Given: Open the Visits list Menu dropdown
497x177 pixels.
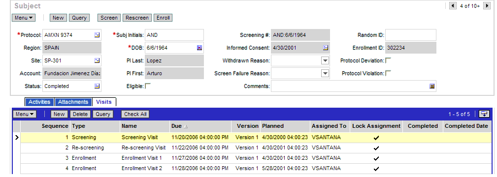Looking at the screenshot, I should click(25, 114).
